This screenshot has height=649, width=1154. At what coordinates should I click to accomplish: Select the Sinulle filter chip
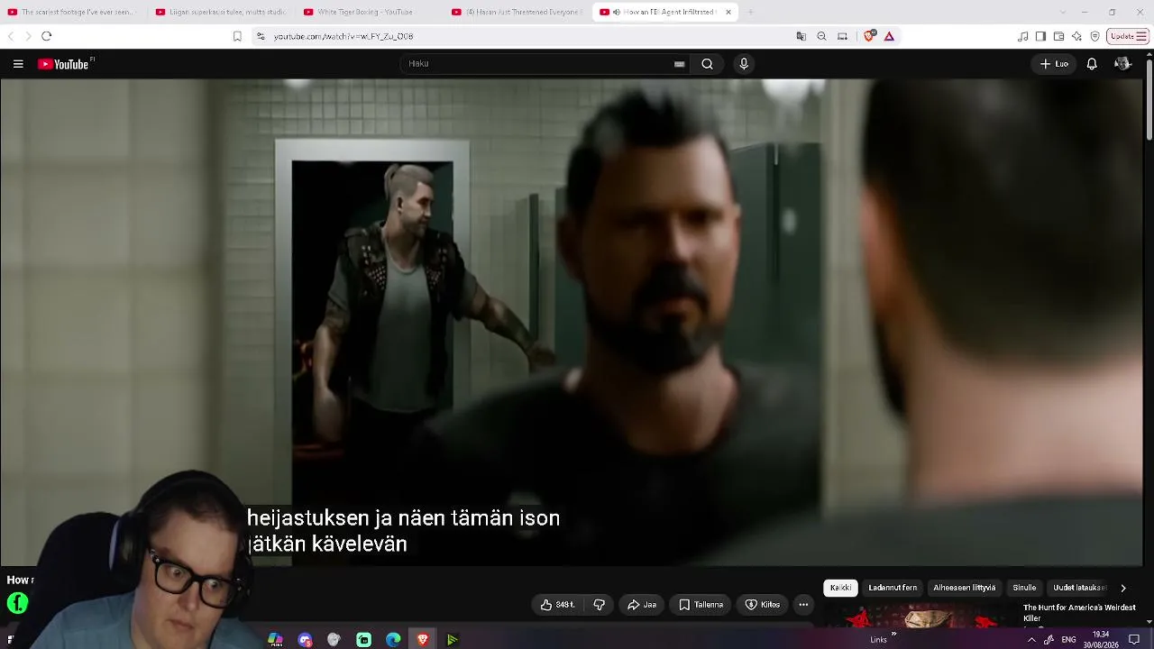tap(1024, 588)
